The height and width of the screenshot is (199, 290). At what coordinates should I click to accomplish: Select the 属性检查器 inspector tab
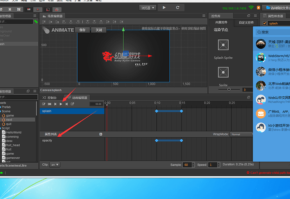click(273, 16)
